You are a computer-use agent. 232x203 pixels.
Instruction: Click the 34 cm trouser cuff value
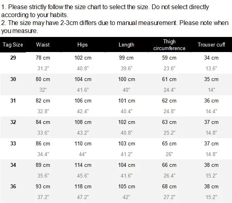[x=211, y=58]
